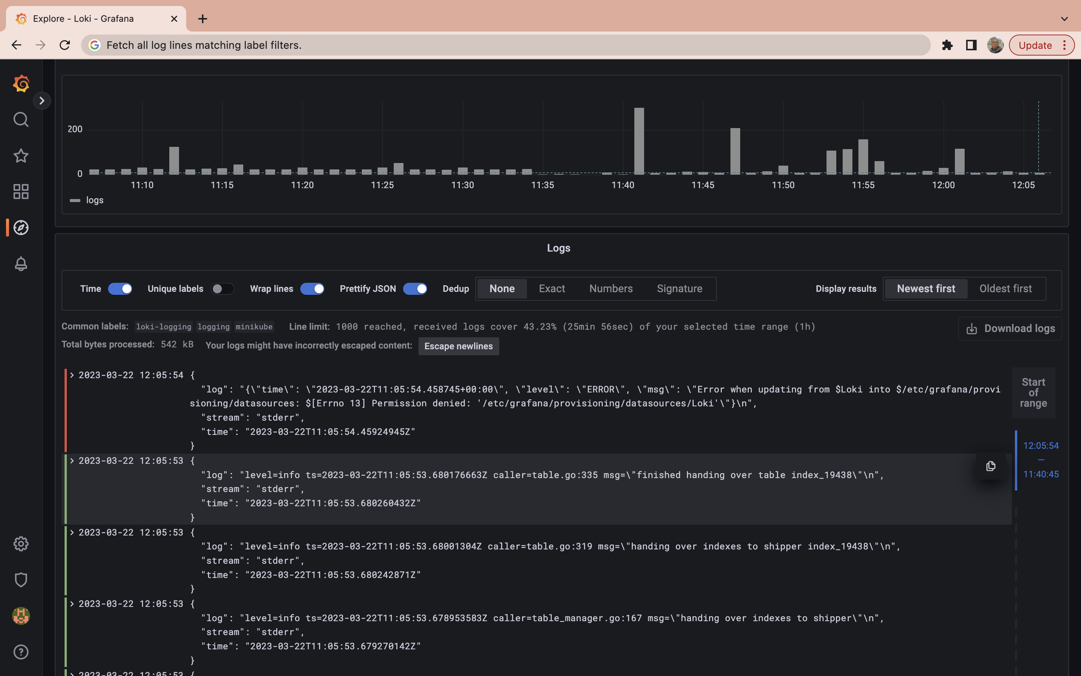Click the copy log line icon

click(990, 466)
